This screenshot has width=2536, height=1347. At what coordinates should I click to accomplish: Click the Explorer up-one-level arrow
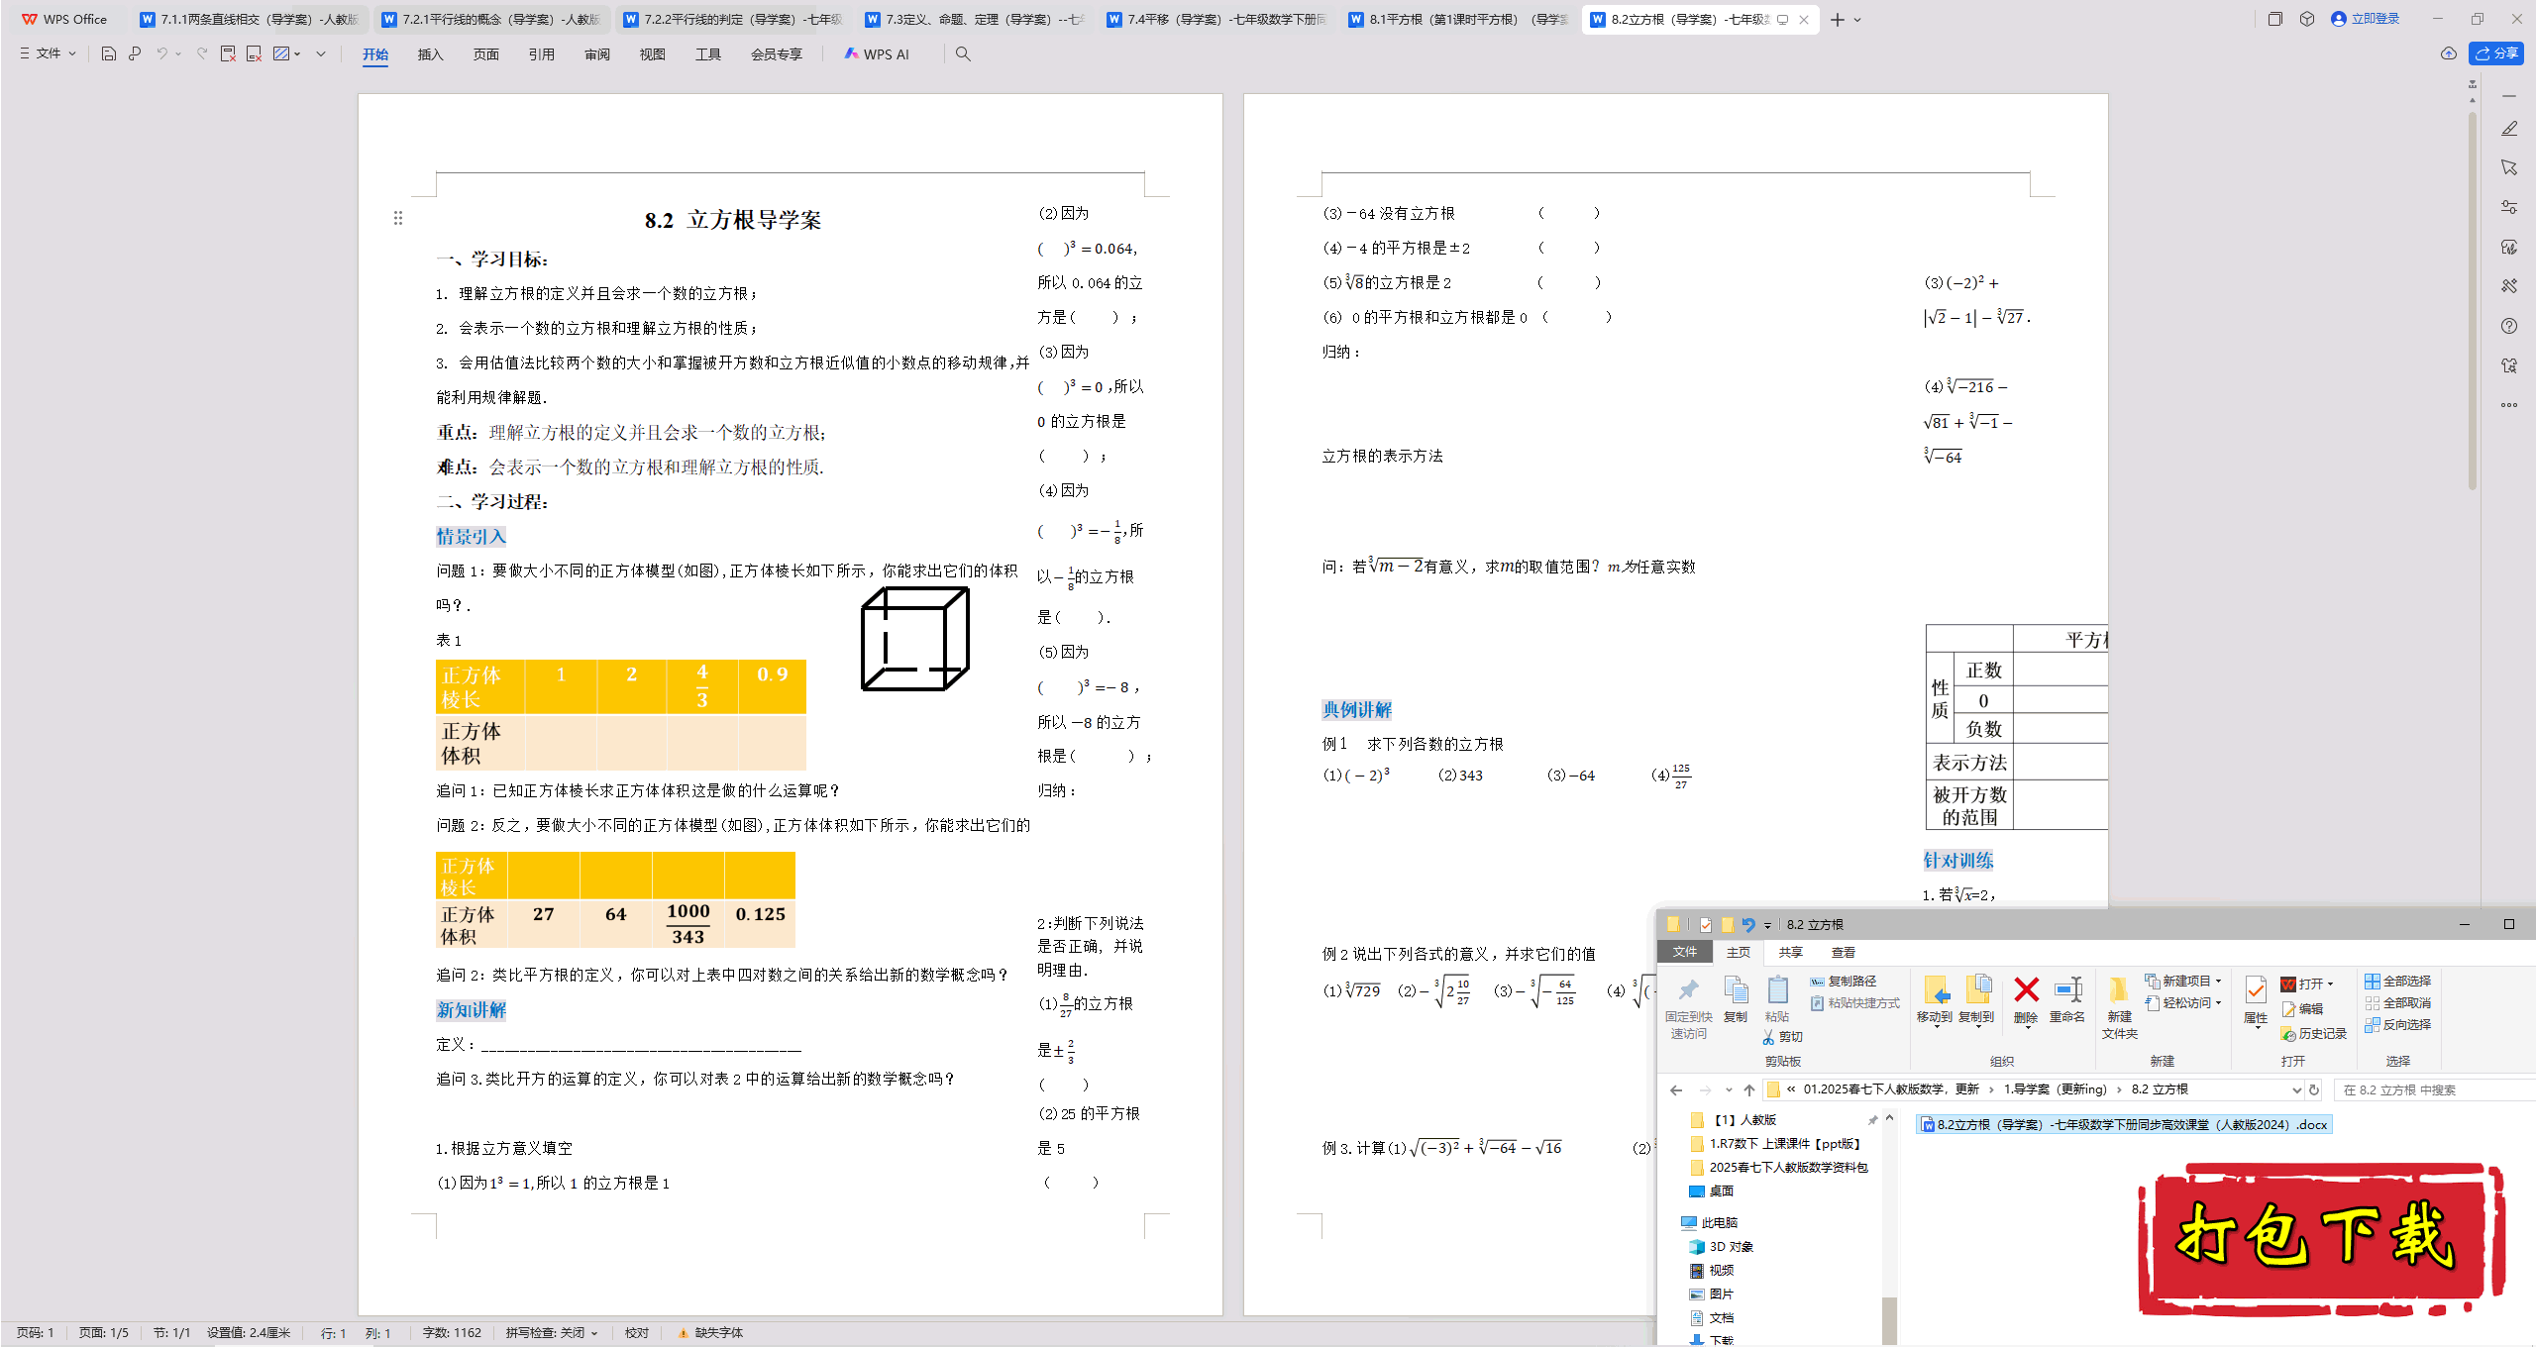[1749, 1090]
